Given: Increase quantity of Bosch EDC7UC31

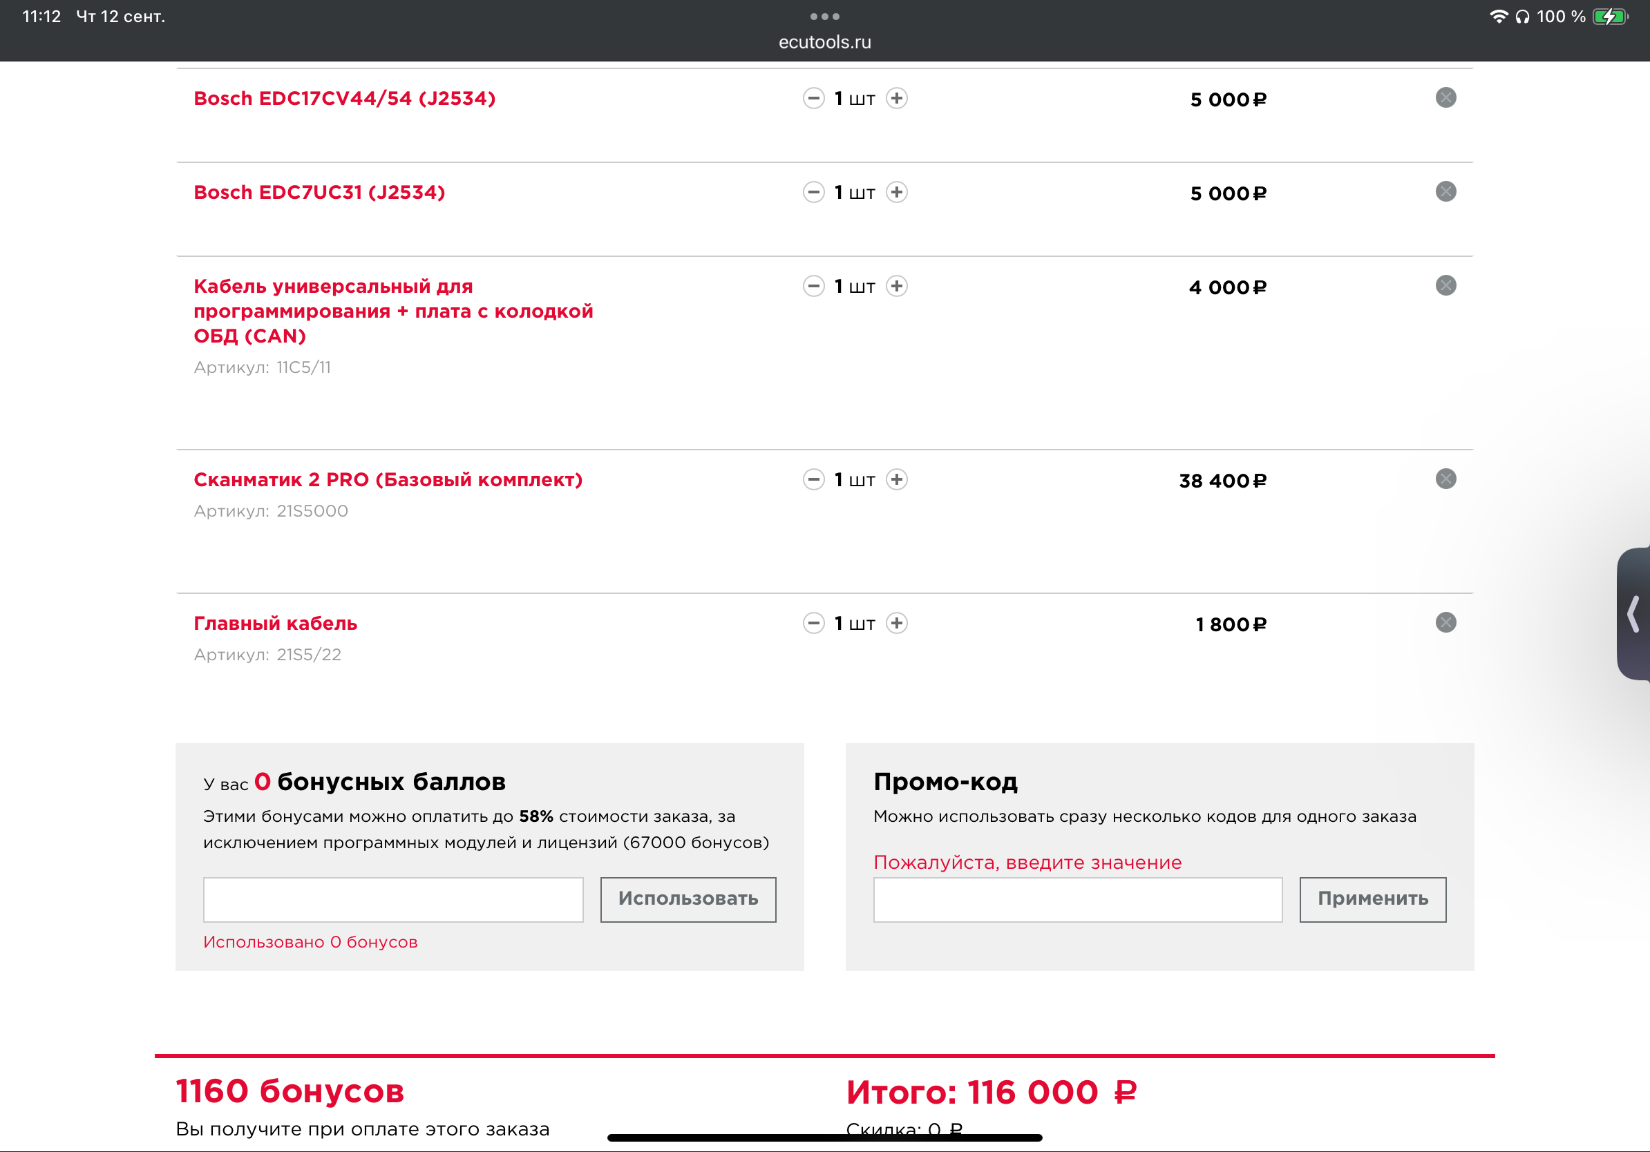Looking at the screenshot, I should click(896, 193).
